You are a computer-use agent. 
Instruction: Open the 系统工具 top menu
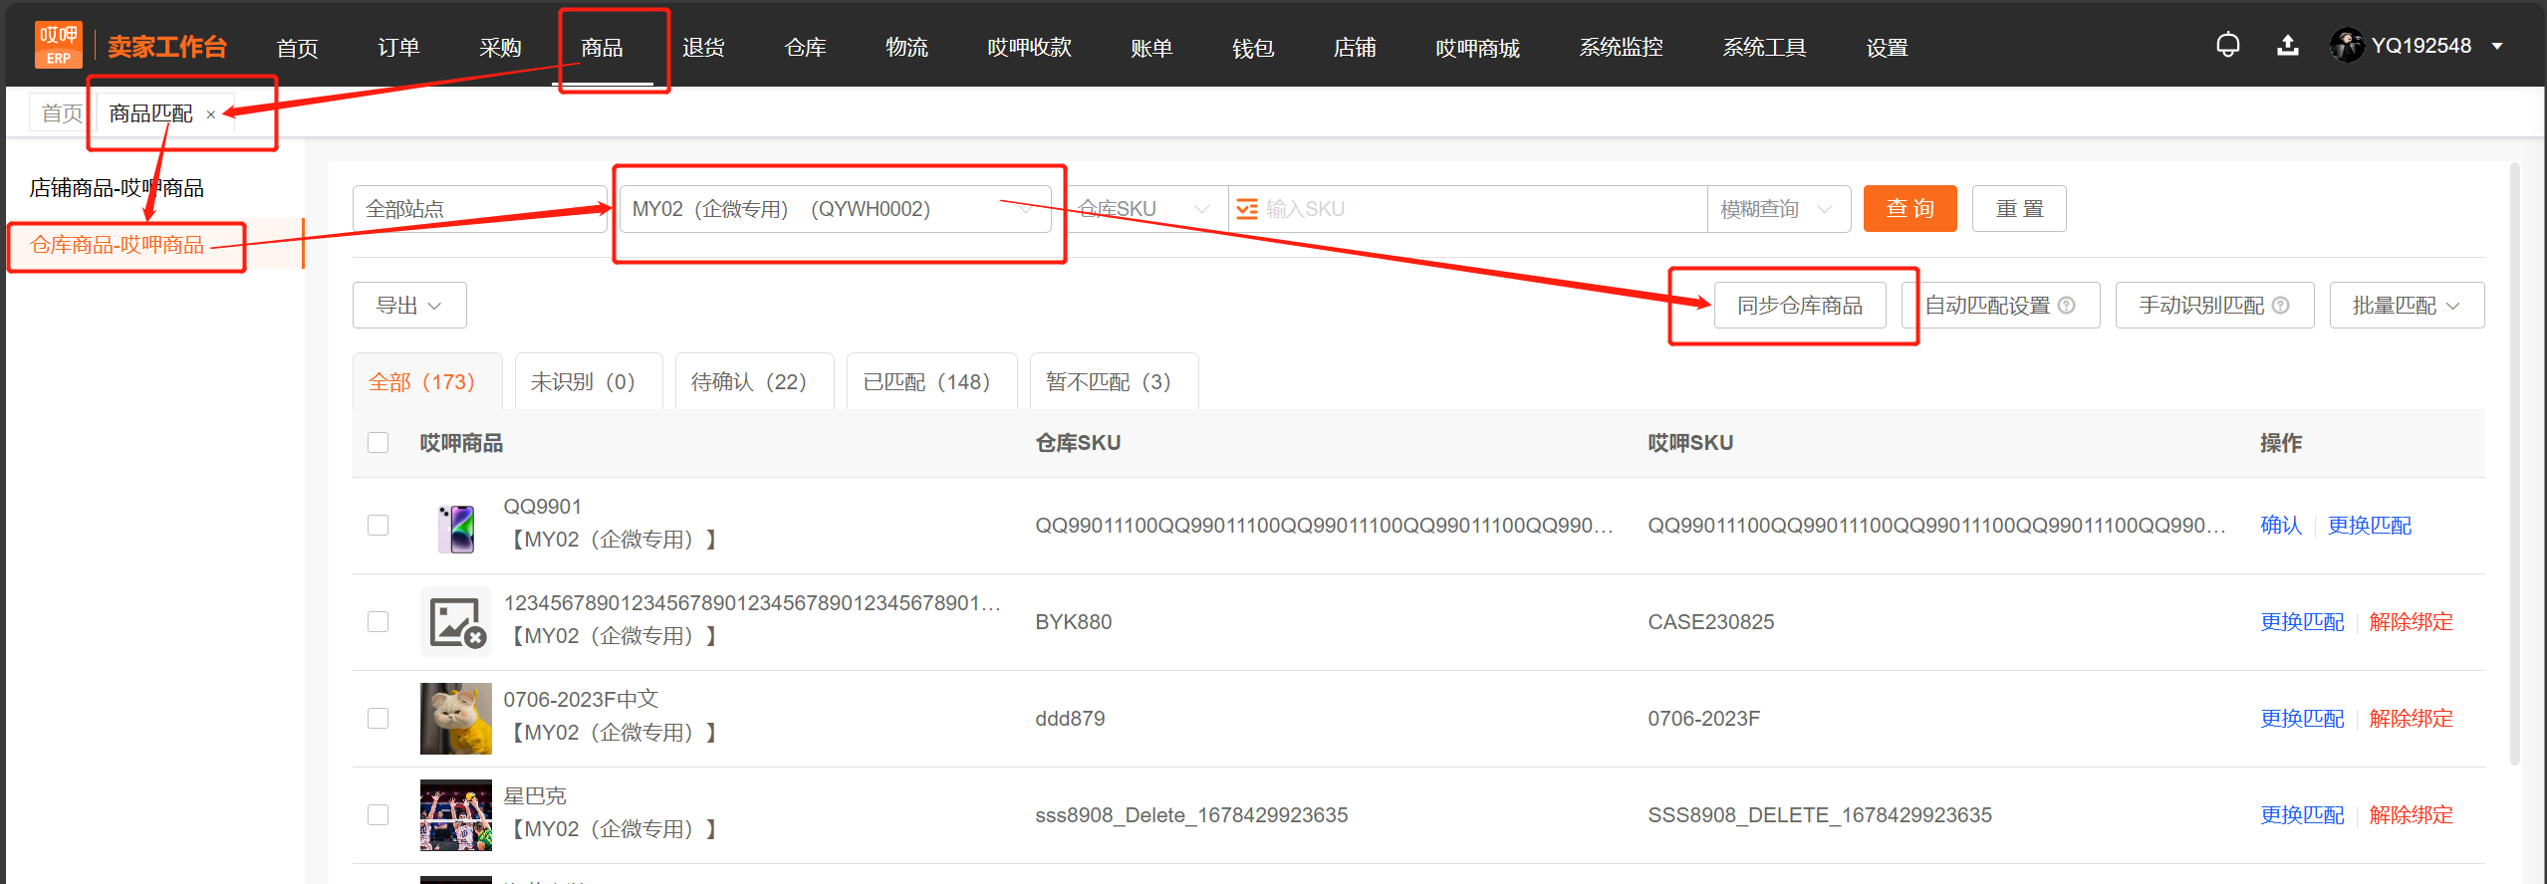tap(1764, 48)
